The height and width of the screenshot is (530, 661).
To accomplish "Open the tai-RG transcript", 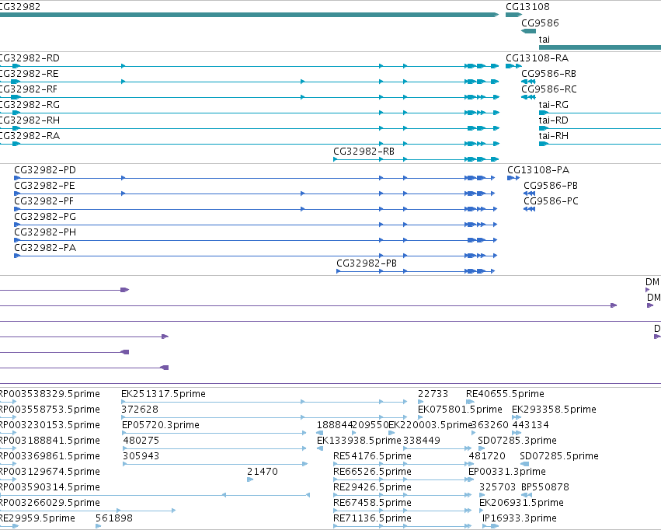I will 554,105.
